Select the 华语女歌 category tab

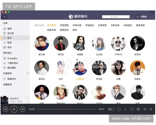tap(77, 25)
